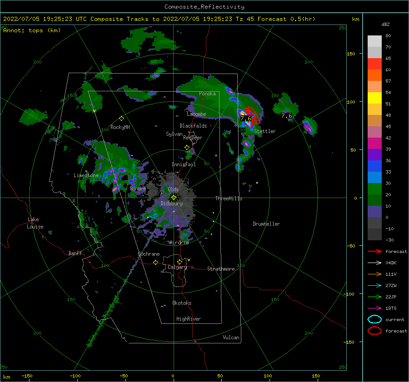
Task: Click the yellow diamond marker below RedDeer
Action: pyautogui.click(x=187, y=148)
